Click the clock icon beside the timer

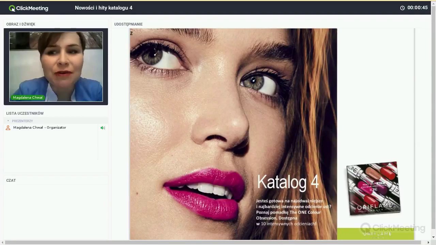(x=402, y=8)
